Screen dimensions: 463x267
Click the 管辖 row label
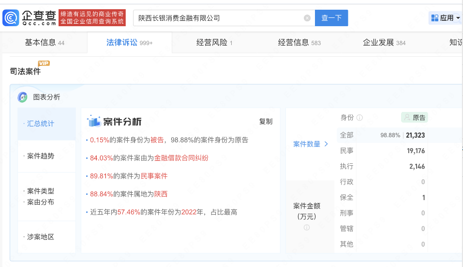tap(347, 229)
